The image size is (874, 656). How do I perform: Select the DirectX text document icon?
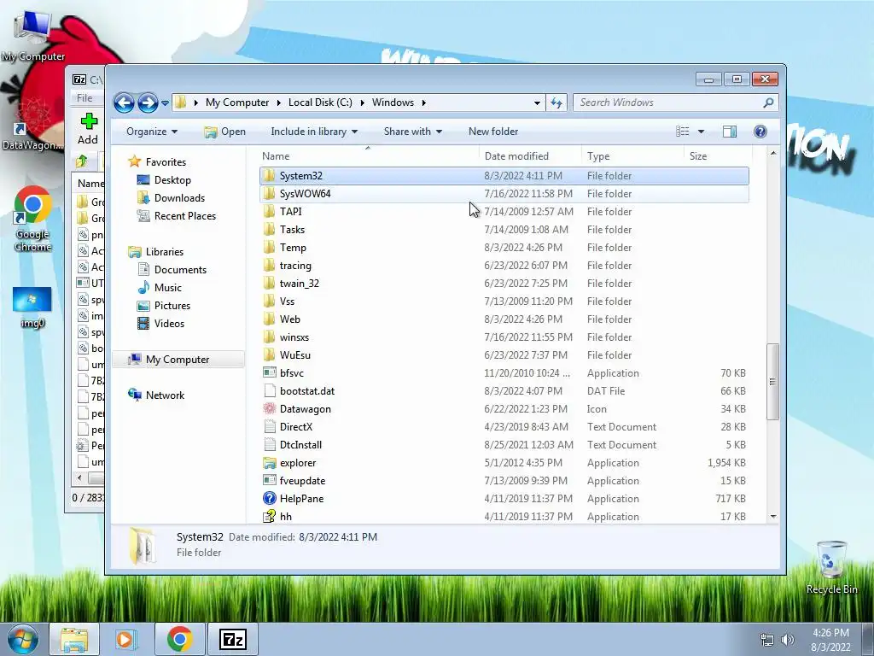[269, 427]
